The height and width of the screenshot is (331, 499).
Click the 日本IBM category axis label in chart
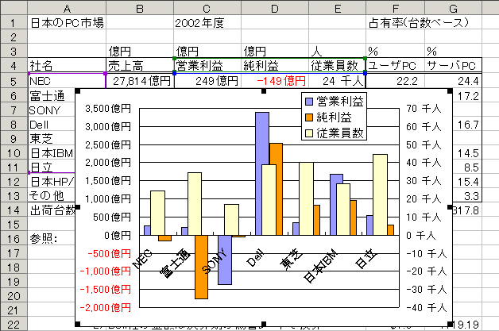click(x=320, y=267)
